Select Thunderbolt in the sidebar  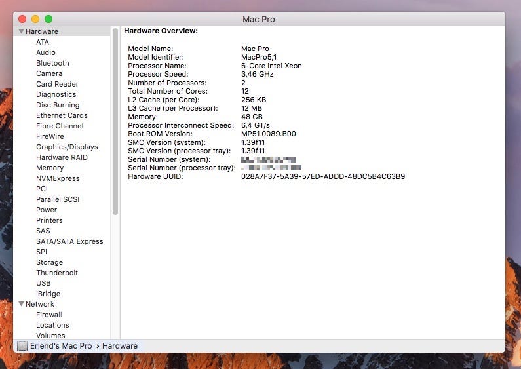(x=57, y=273)
